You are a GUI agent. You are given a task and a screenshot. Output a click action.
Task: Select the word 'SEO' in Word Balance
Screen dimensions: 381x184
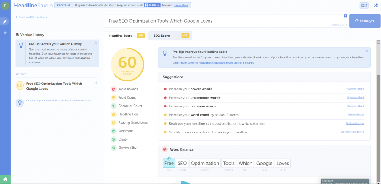tap(182, 163)
